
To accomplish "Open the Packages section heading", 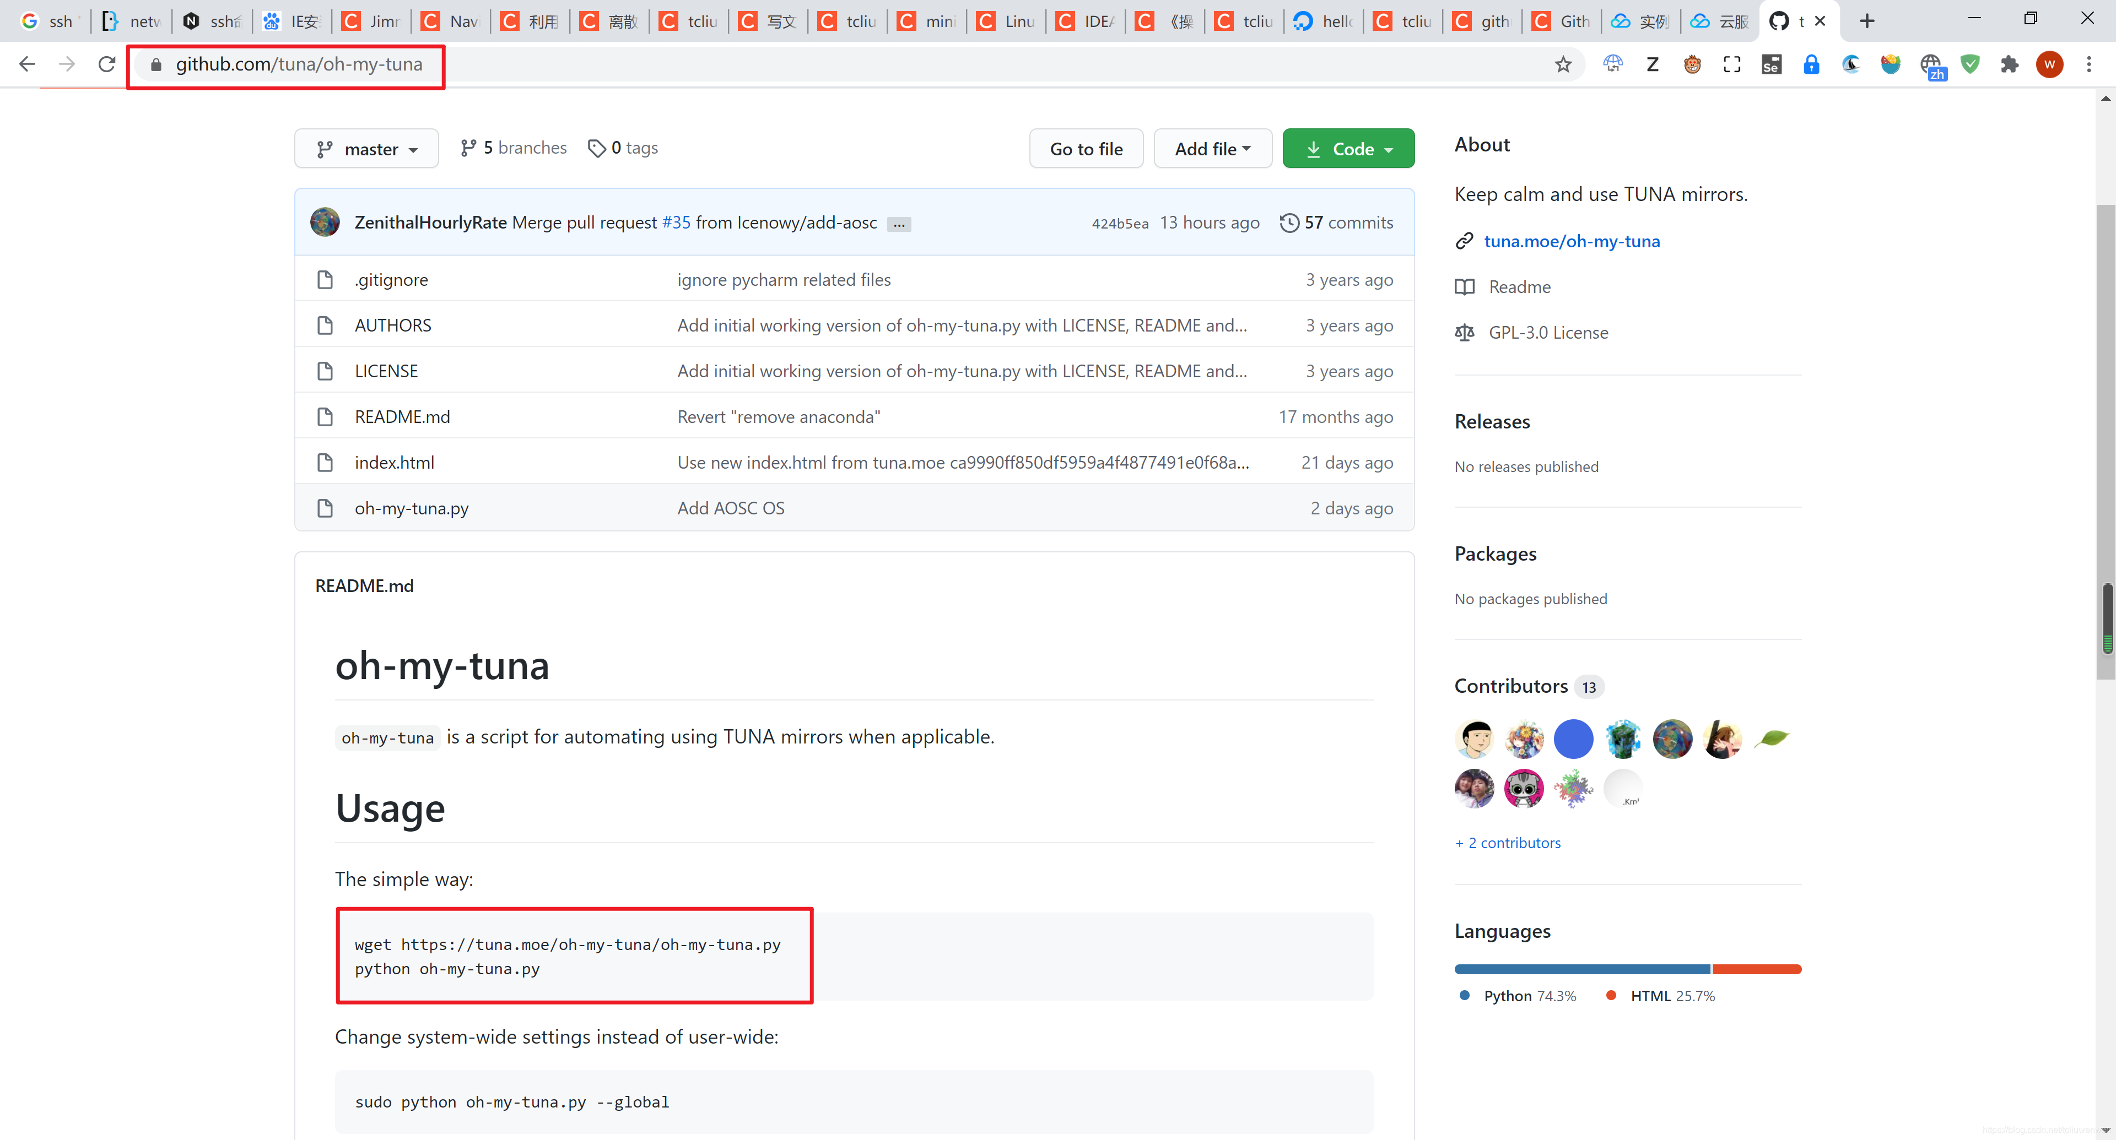I will pyautogui.click(x=1495, y=554).
